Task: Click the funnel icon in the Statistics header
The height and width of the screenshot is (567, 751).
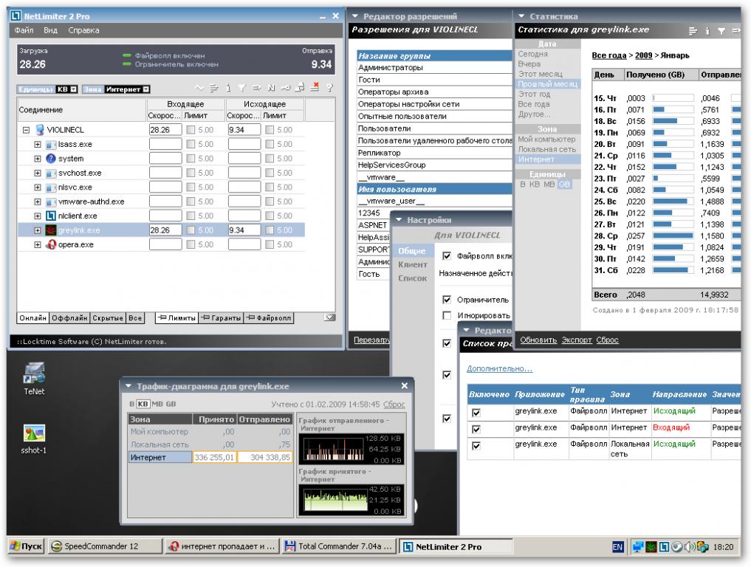Action: tap(721, 30)
